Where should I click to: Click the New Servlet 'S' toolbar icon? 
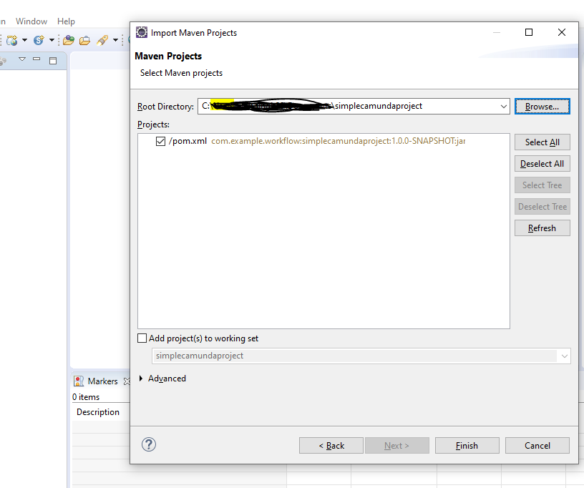click(x=39, y=40)
